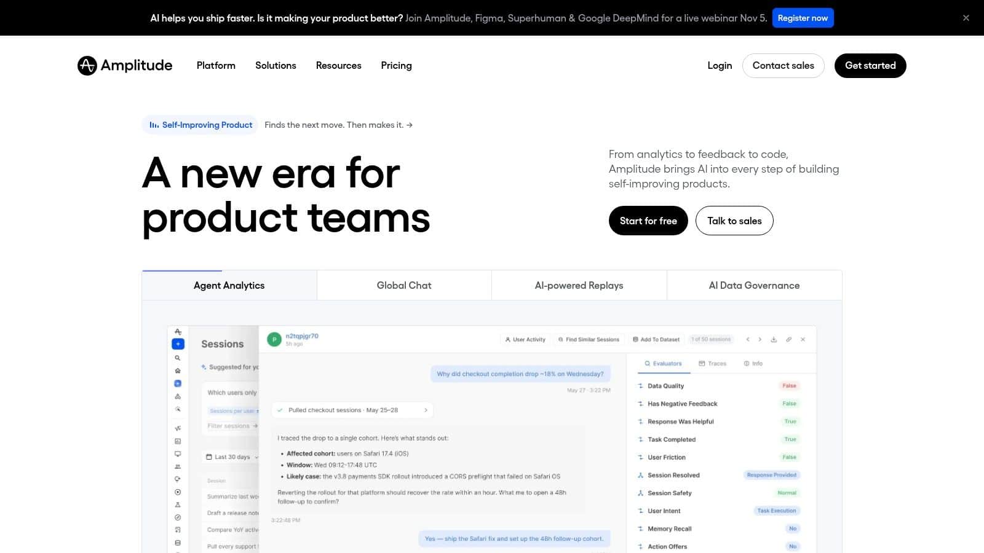Click the copy link icon in session header
The image size is (984, 553).
(x=788, y=339)
